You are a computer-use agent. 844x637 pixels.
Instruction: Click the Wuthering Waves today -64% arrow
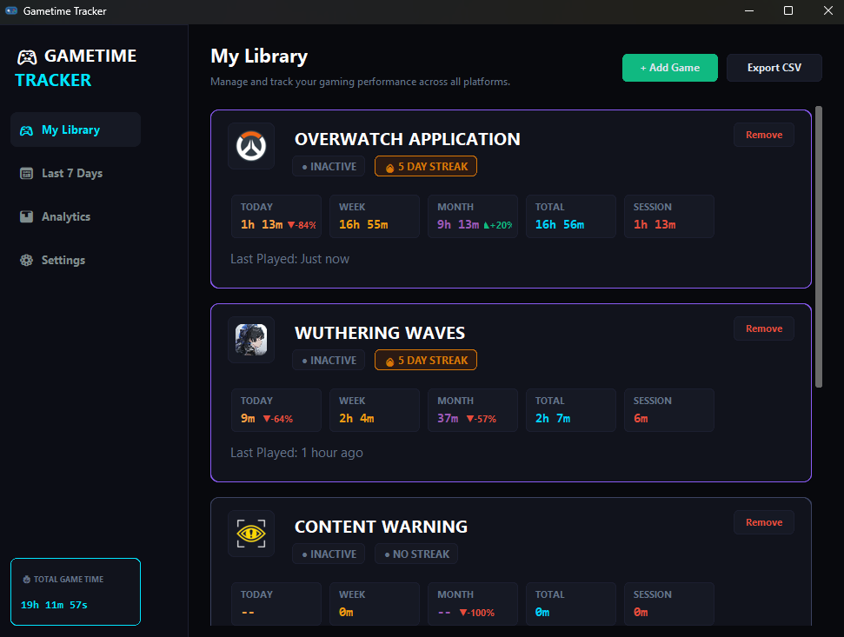(x=267, y=419)
